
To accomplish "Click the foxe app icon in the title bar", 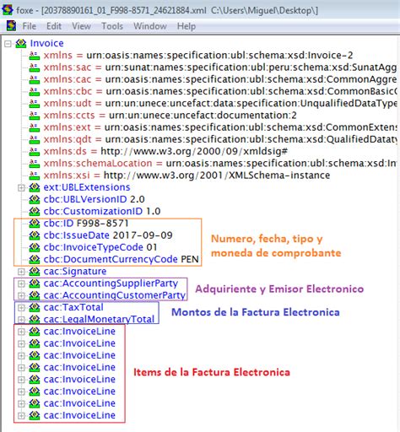I will [8, 10].
